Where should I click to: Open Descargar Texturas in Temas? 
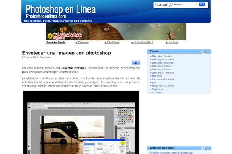pos(163,72)
